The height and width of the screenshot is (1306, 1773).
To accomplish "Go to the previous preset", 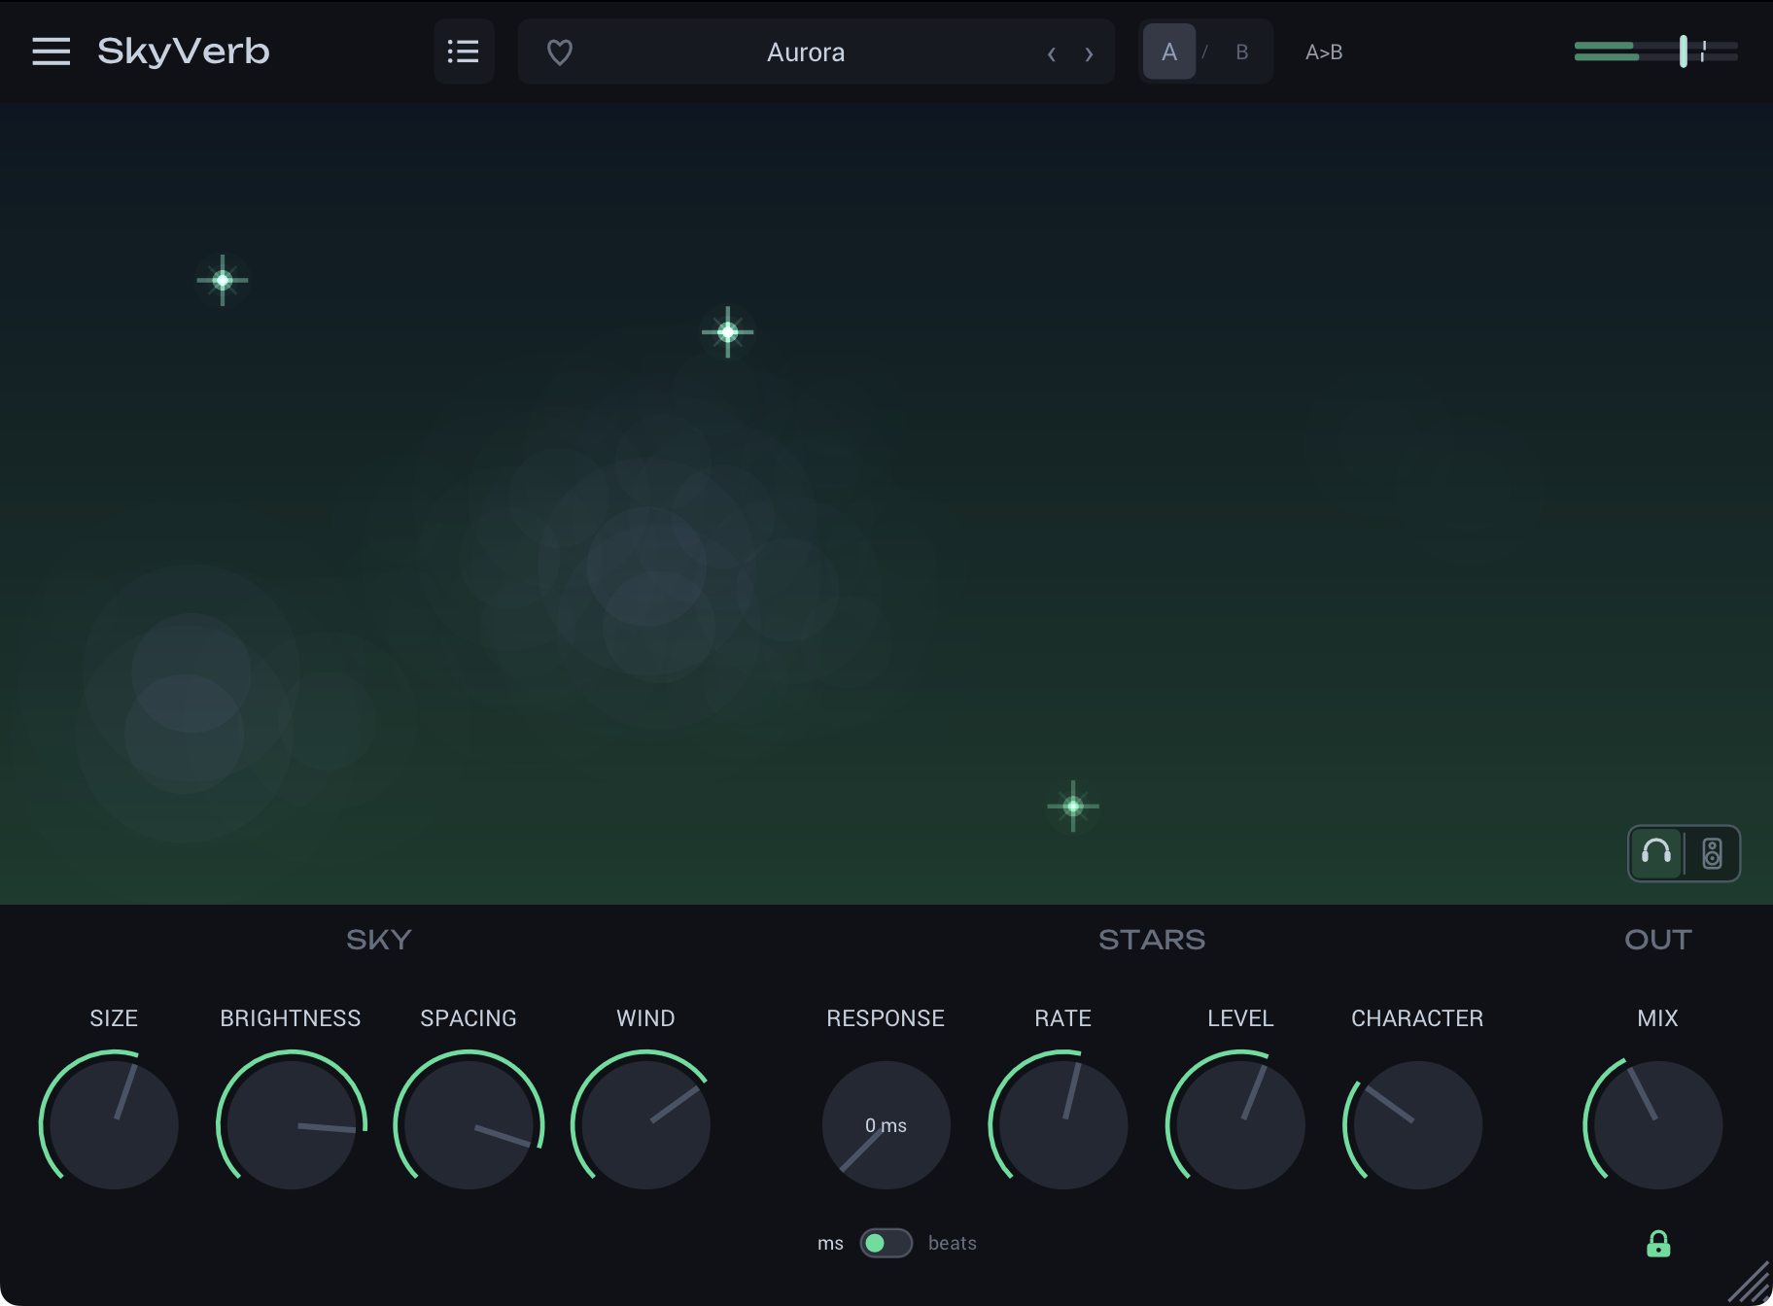I will click(x=1051, y=53).
